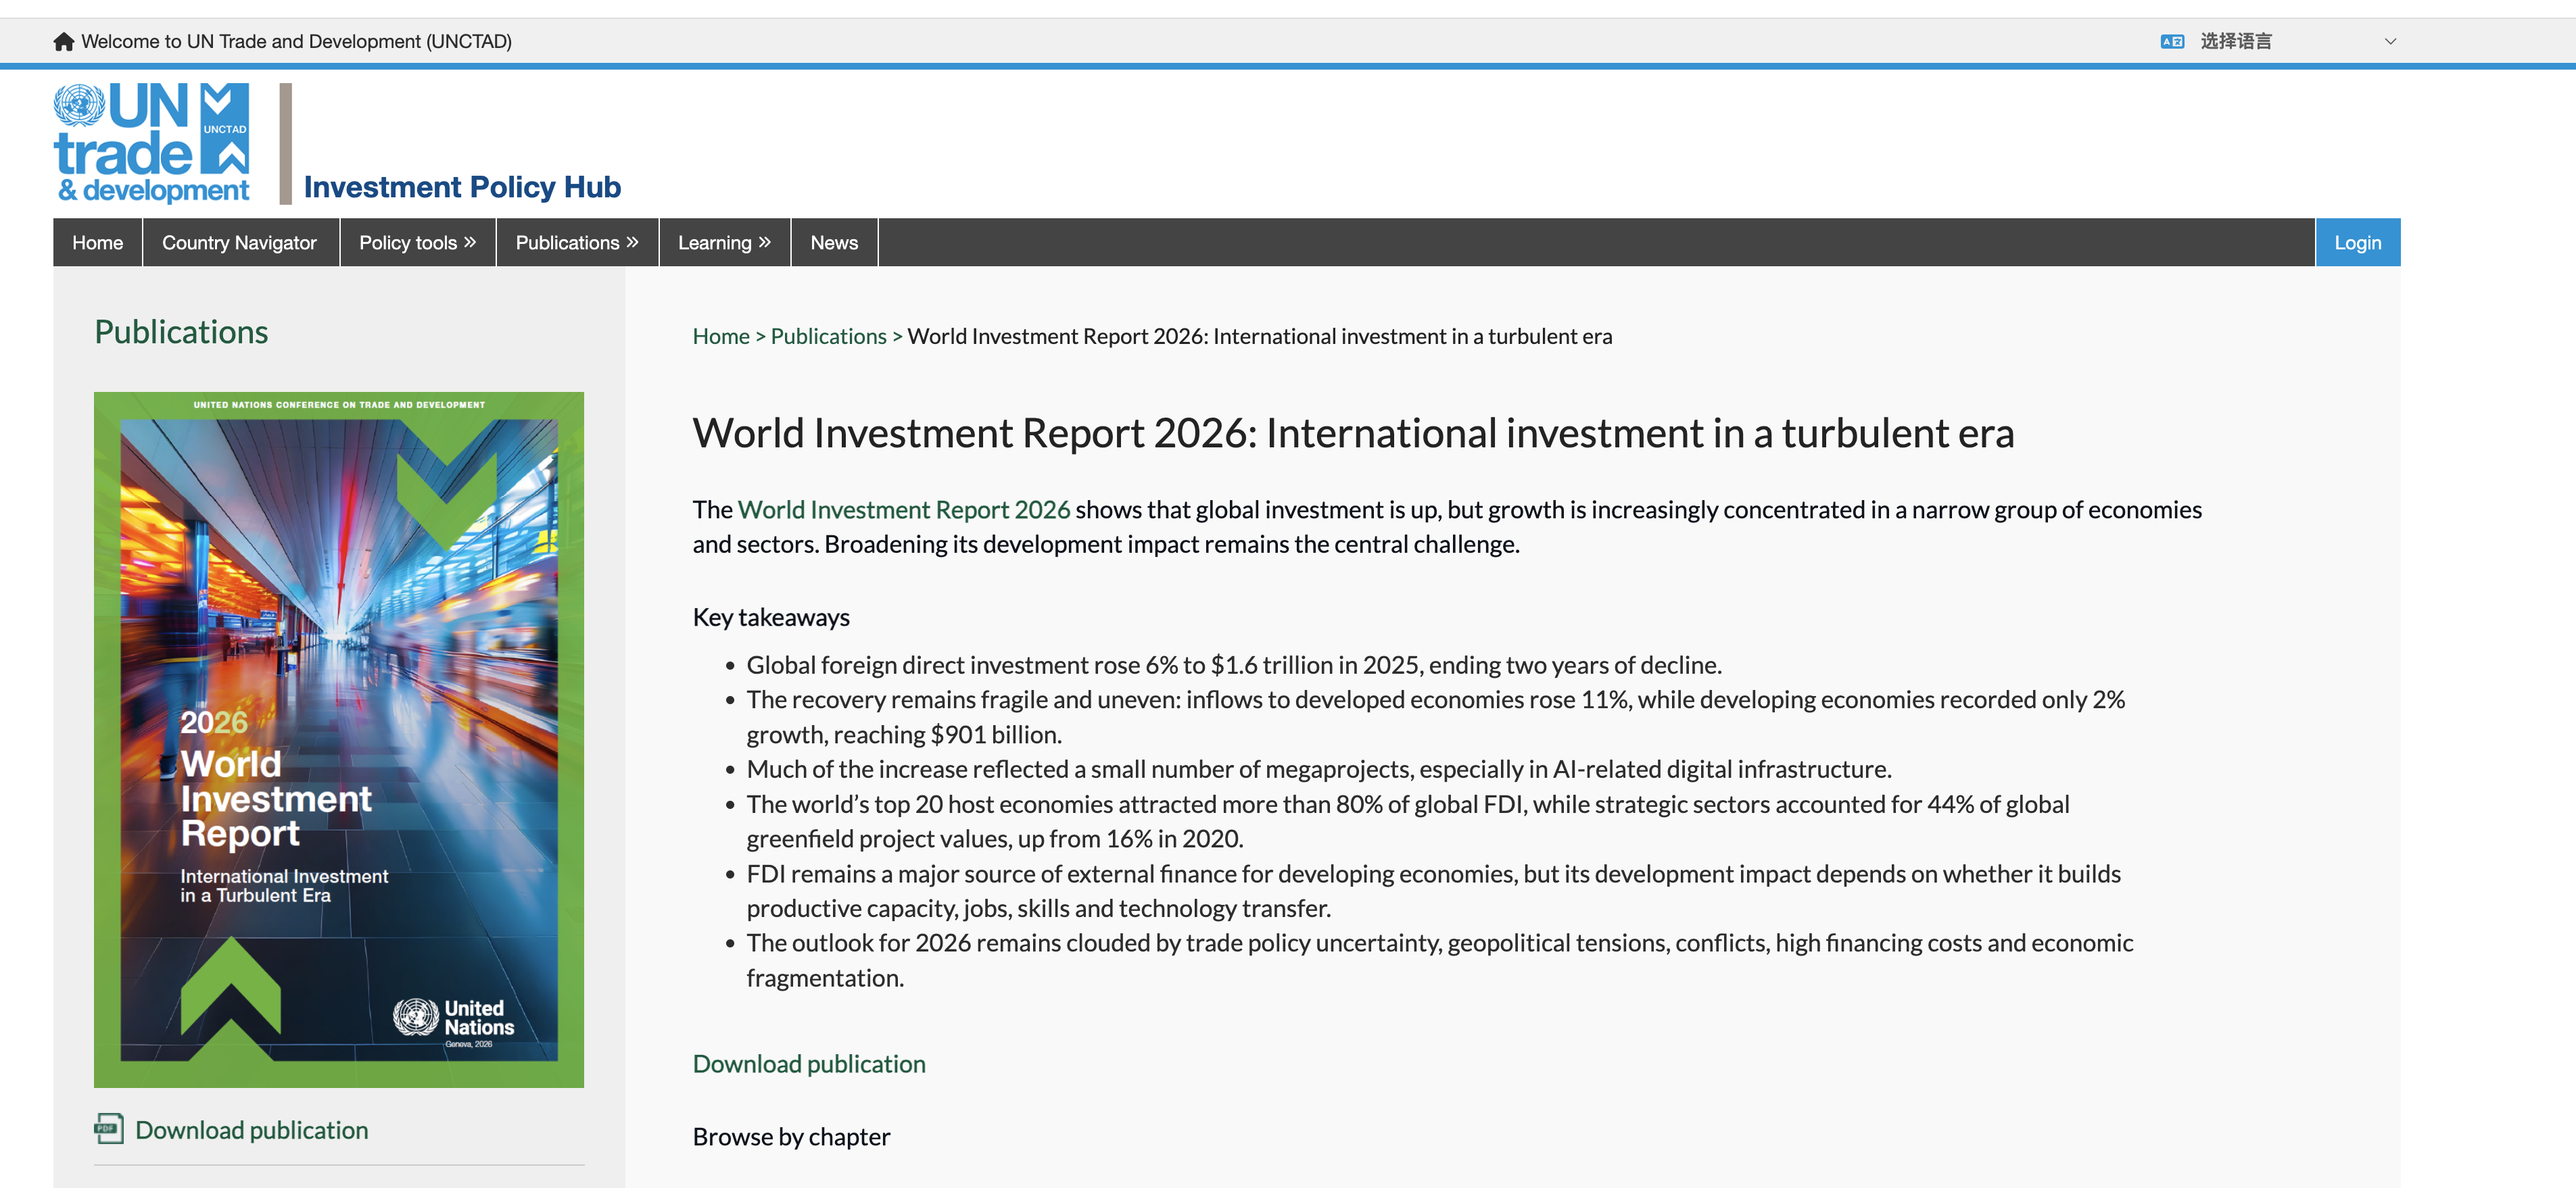Click the current-page breadcrumb report title
2576x1188 pixels.
coord(1259,337)
